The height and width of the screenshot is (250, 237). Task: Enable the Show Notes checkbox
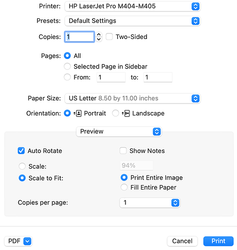[123, 150]
